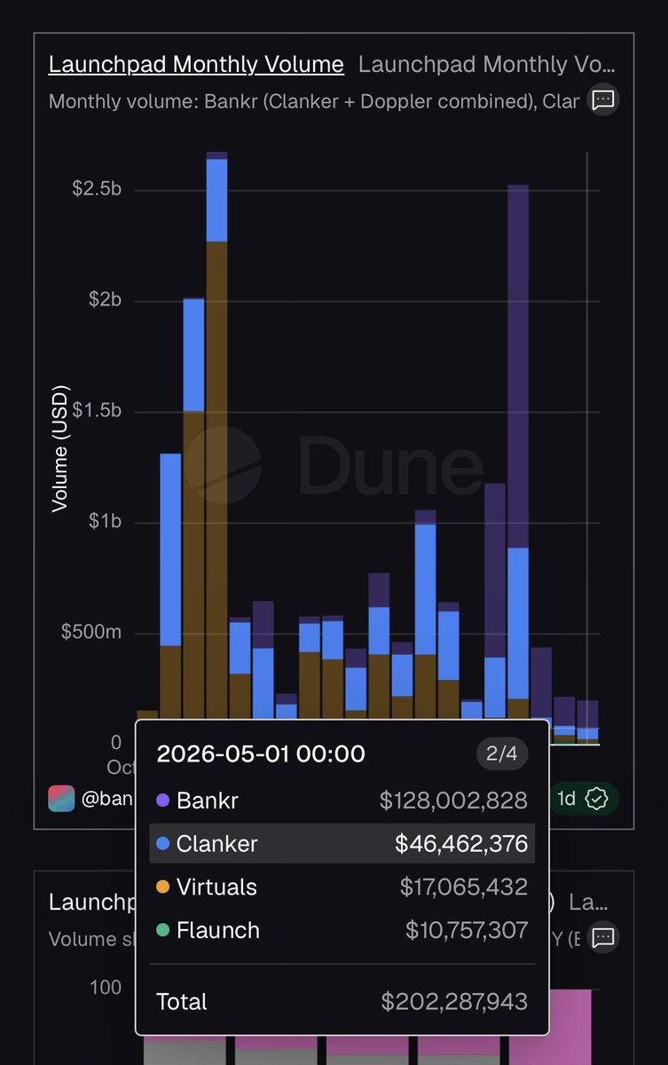
Task: Click the tooltip date 2026-05-01 00:00
Action: 261,754
